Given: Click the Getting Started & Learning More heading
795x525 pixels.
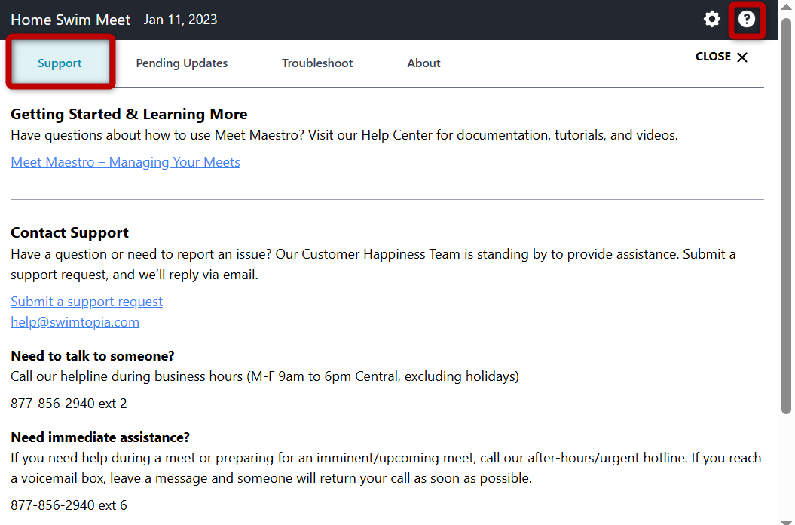Looking at the screenshot, I should pos(129,114).
